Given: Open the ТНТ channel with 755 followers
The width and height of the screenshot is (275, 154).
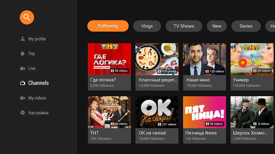Looking at the screenshot, I should click(x=109, y=120).
